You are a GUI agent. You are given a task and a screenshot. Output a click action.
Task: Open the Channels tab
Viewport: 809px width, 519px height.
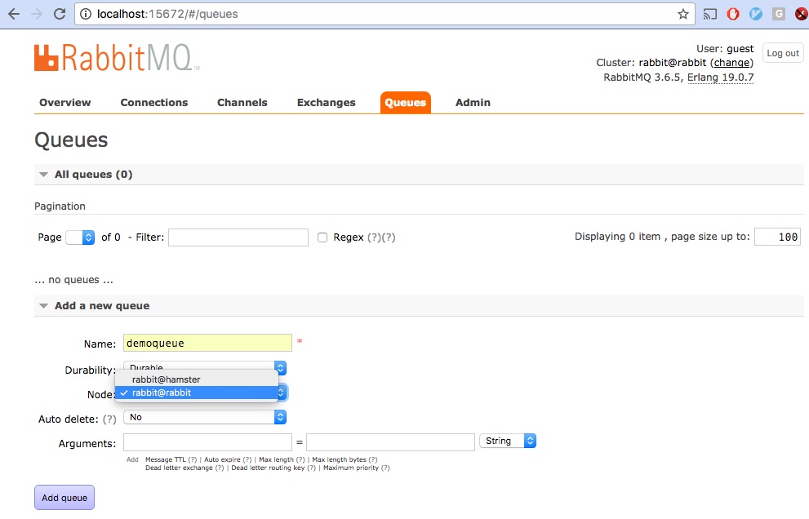(x=242, y=103)
